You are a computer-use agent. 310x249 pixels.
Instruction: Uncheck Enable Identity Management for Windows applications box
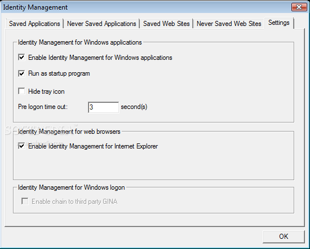pyautogui.click(x=21, y=58)
